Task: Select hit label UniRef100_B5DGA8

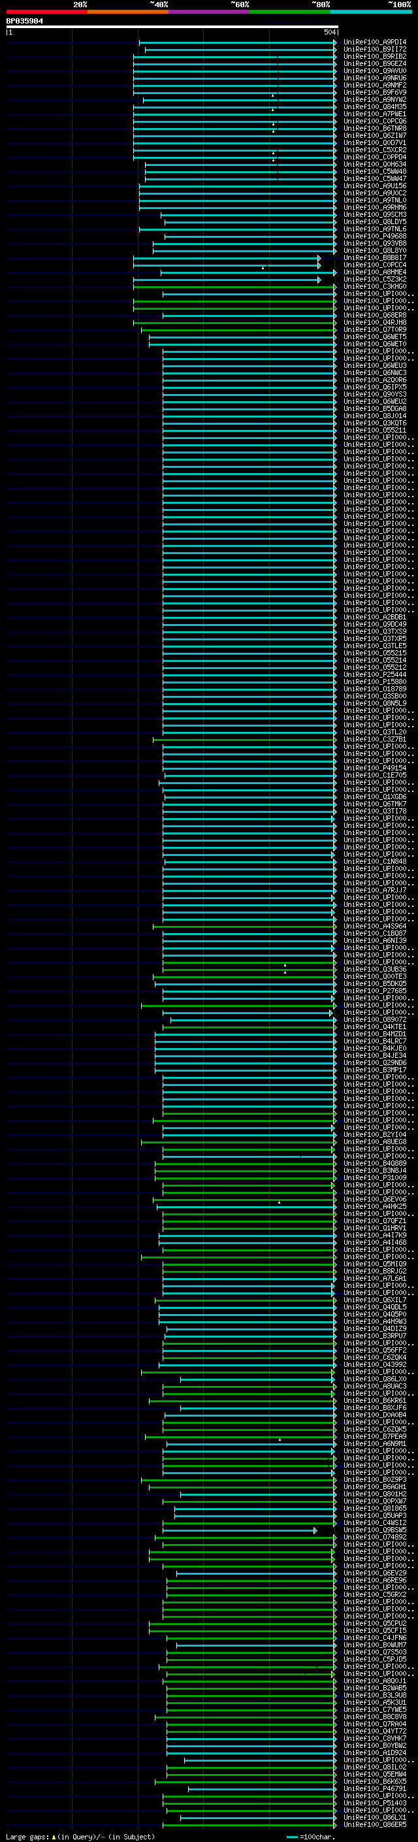Action: [374, 408]
